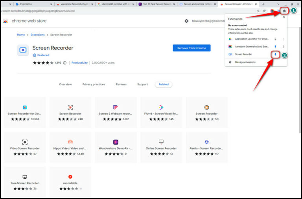The height and width of the screenshot is (199, 302).
Task: Click Remove from Chrome button
Action: (192, 48)
